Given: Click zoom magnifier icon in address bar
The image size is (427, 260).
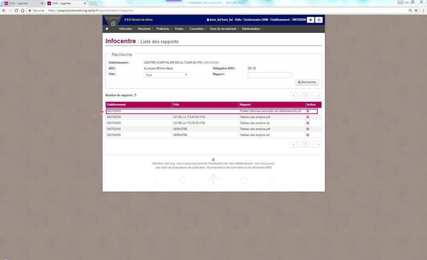Looking at the screenshot, I should tap(410, 10).
